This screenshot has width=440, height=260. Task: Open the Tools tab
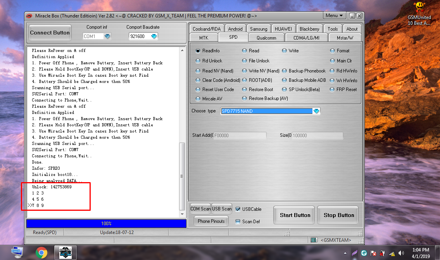(x=333, y=29)
